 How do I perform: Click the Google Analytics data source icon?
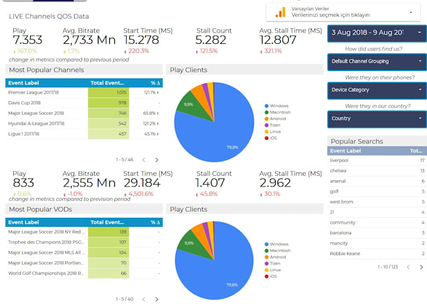[x=281, y=12]
